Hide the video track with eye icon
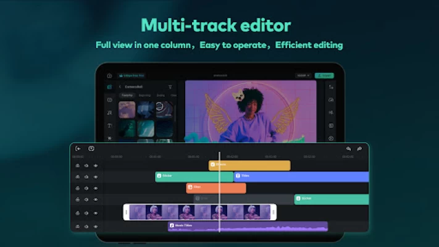The image size is (439, 247). click(95, 212)
